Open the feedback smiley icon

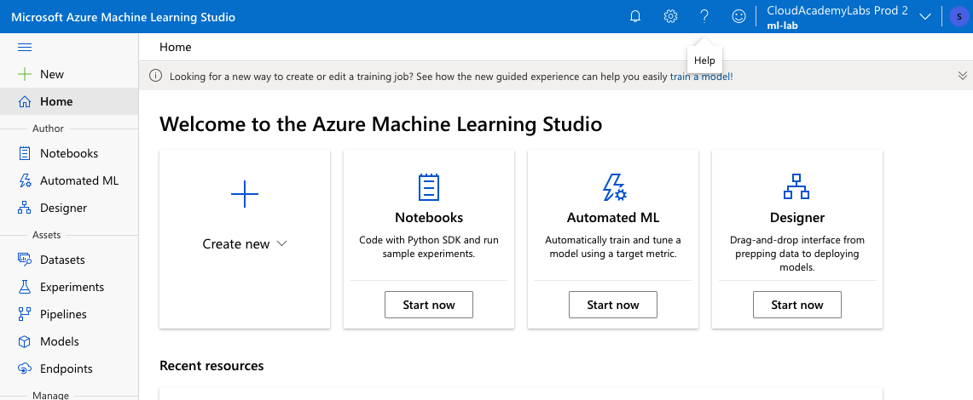click(738, 17)
